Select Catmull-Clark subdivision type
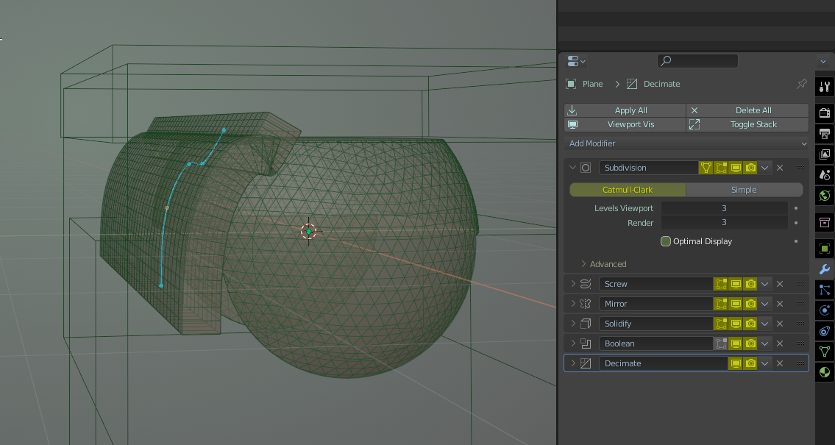Image resolution: width=835 pixels, height=445 pixels. 628,190
